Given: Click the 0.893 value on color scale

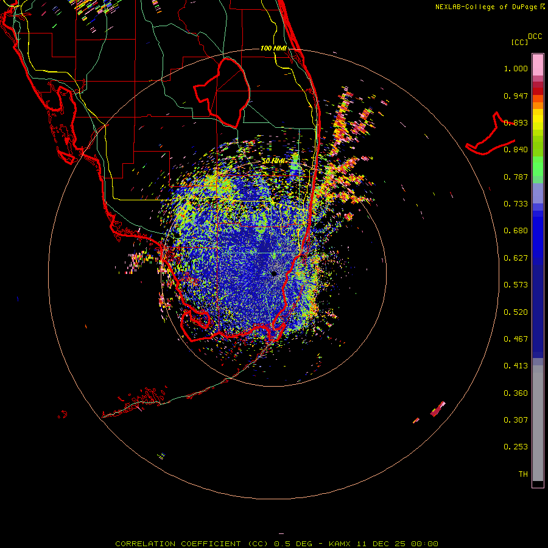Looking at the screenshot, I should (x=516, y=122).
